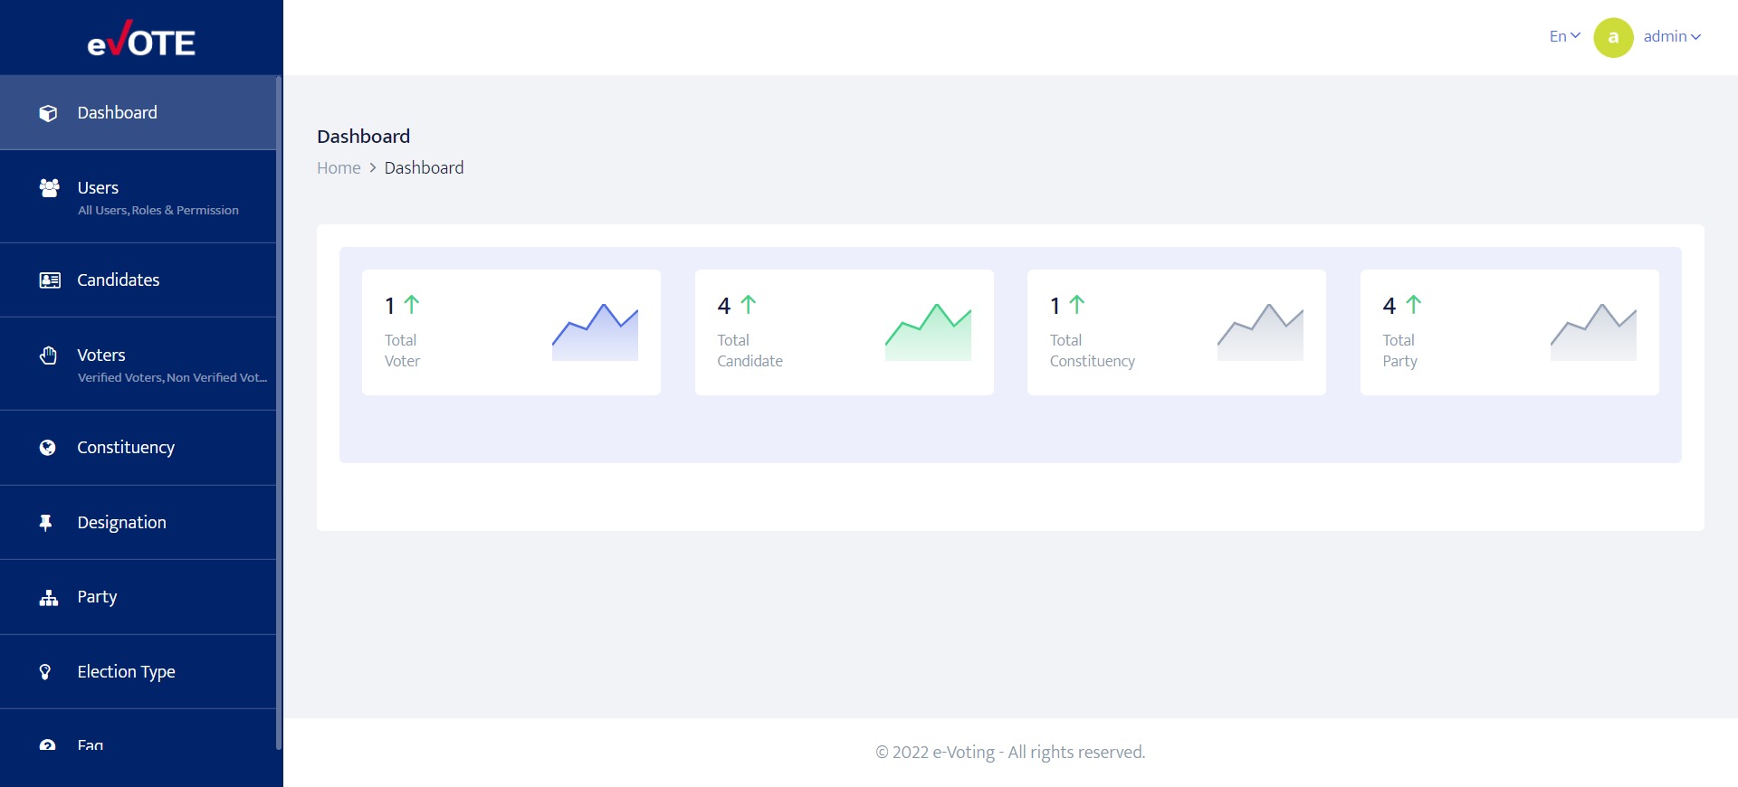Click the Candidates ID card icon
Viewport: 1738px width, 787px height.
tap(50, 280)
